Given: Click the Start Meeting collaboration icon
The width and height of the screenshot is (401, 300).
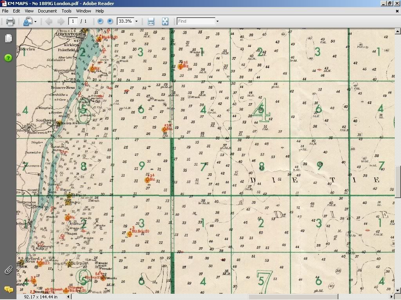Looking at the screenshot, I should pyautogui.click(x=27, y=21).
